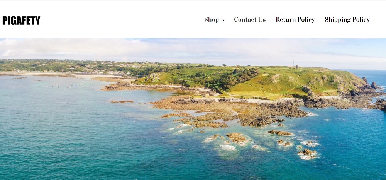
Task: View the Shipping Policy page
Action: pos(347,20)
